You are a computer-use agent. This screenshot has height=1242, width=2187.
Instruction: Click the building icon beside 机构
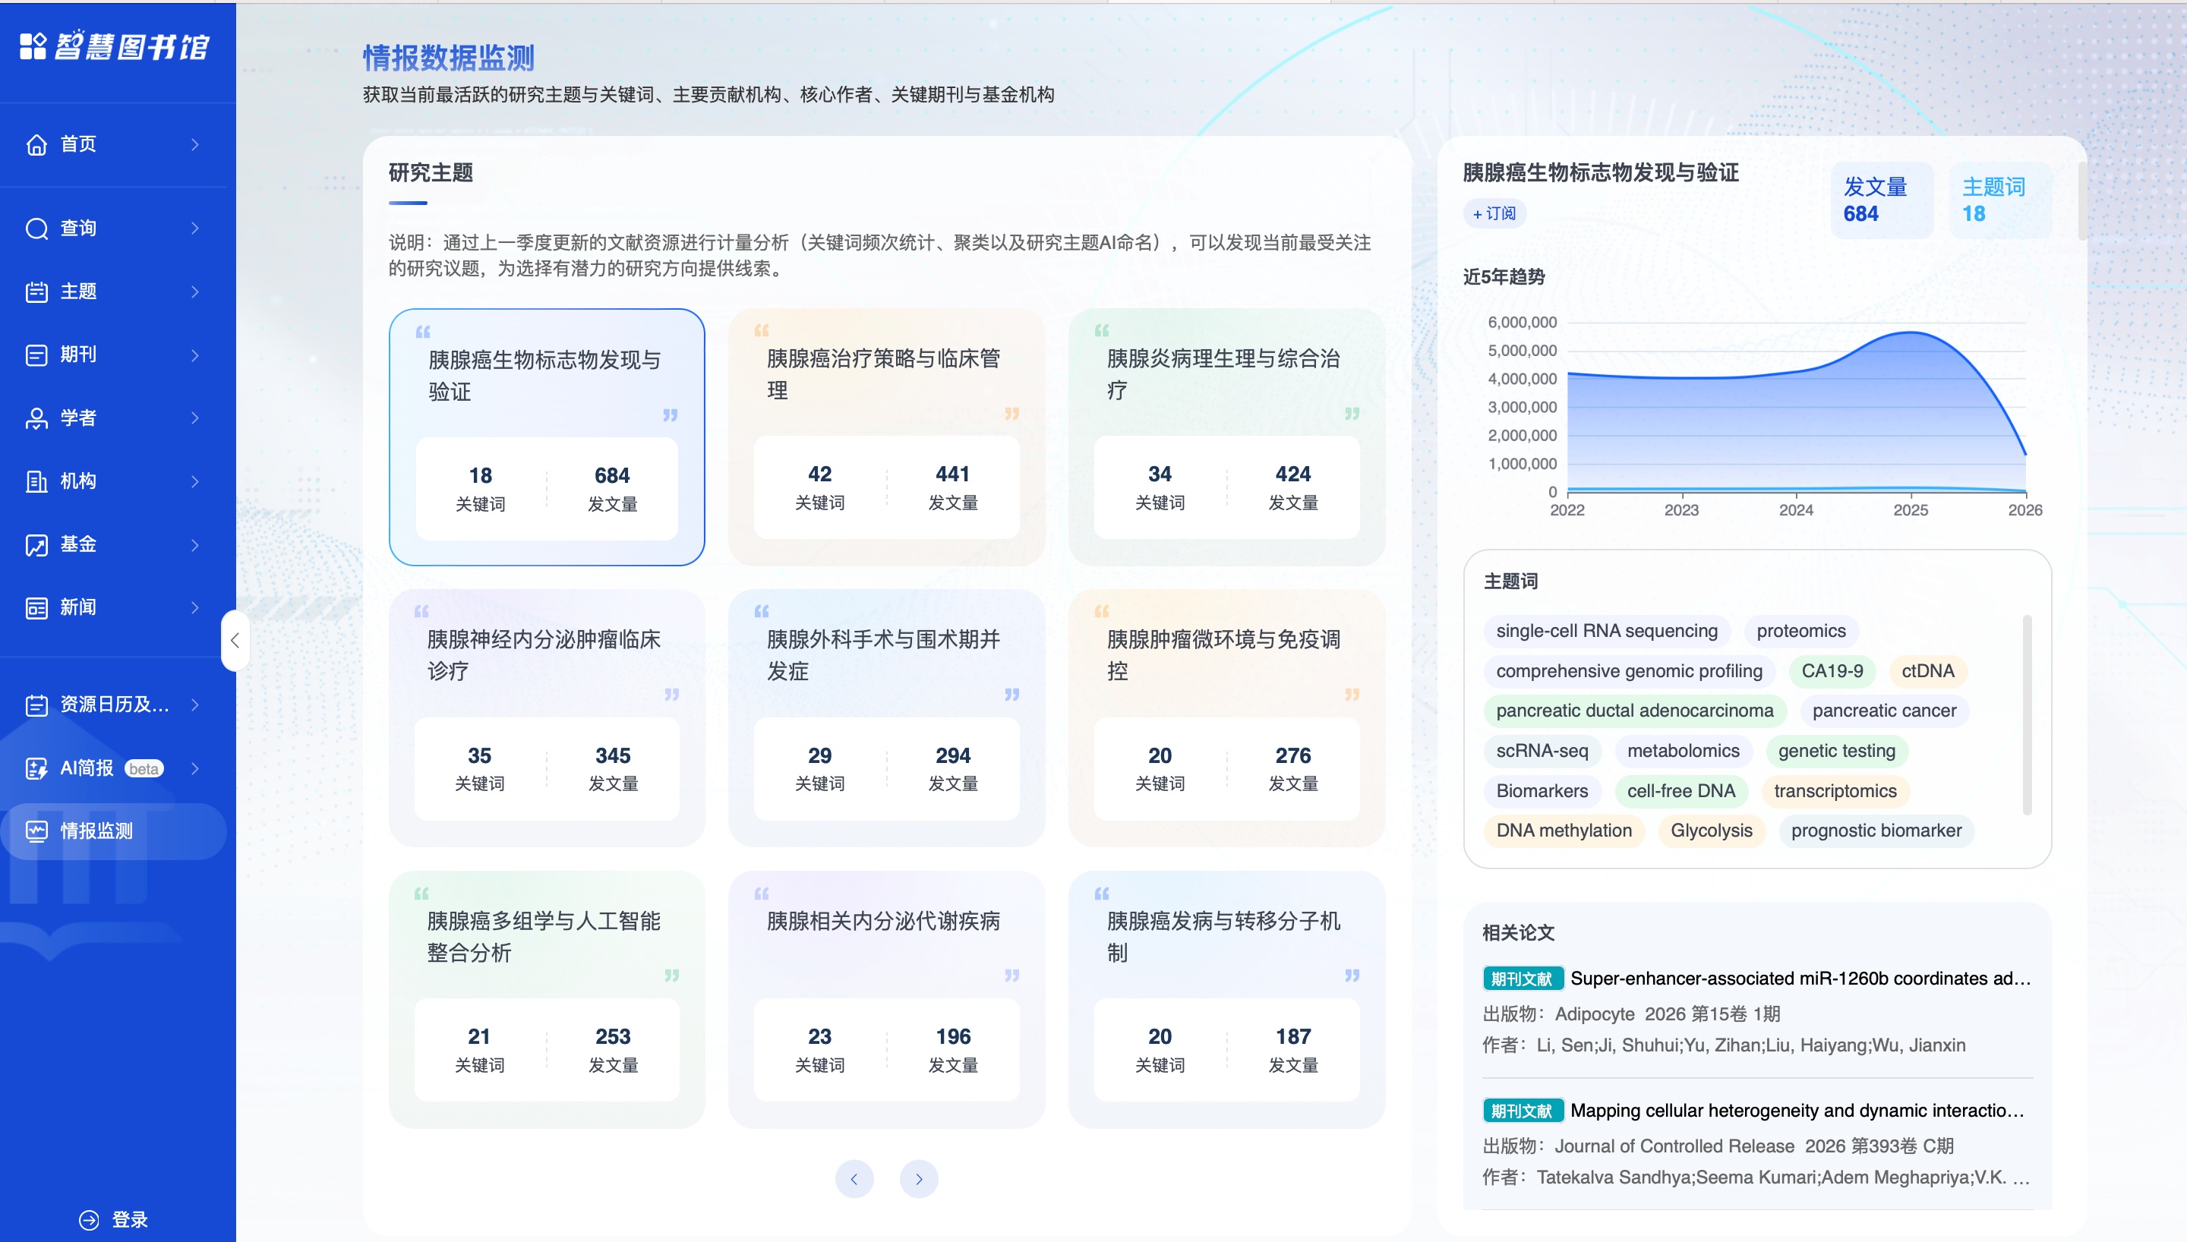[x=36, y=481]
